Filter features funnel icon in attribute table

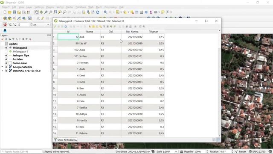[104, 27]
